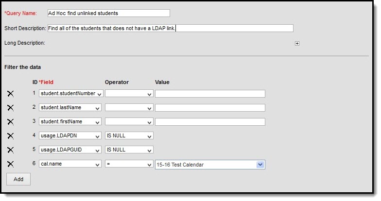This screenshot has width=381, height=201.
Task: Open the cal.name field dropdown
Action: click(71, 165)
